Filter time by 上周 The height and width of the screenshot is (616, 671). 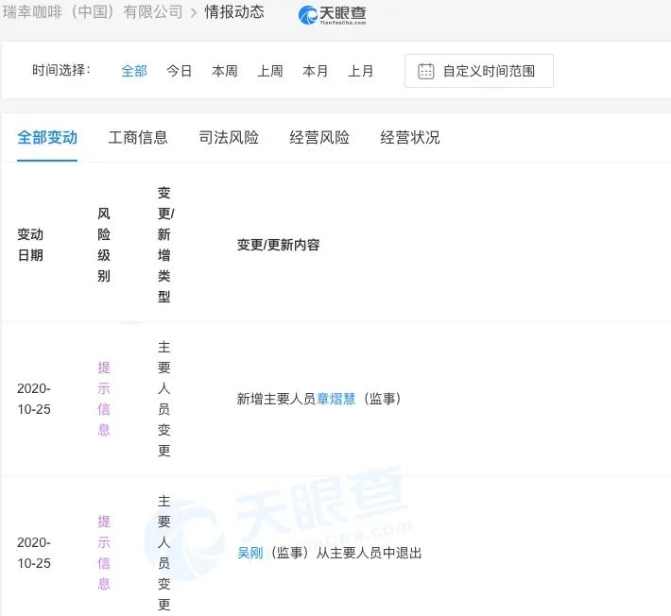(269, 71)
